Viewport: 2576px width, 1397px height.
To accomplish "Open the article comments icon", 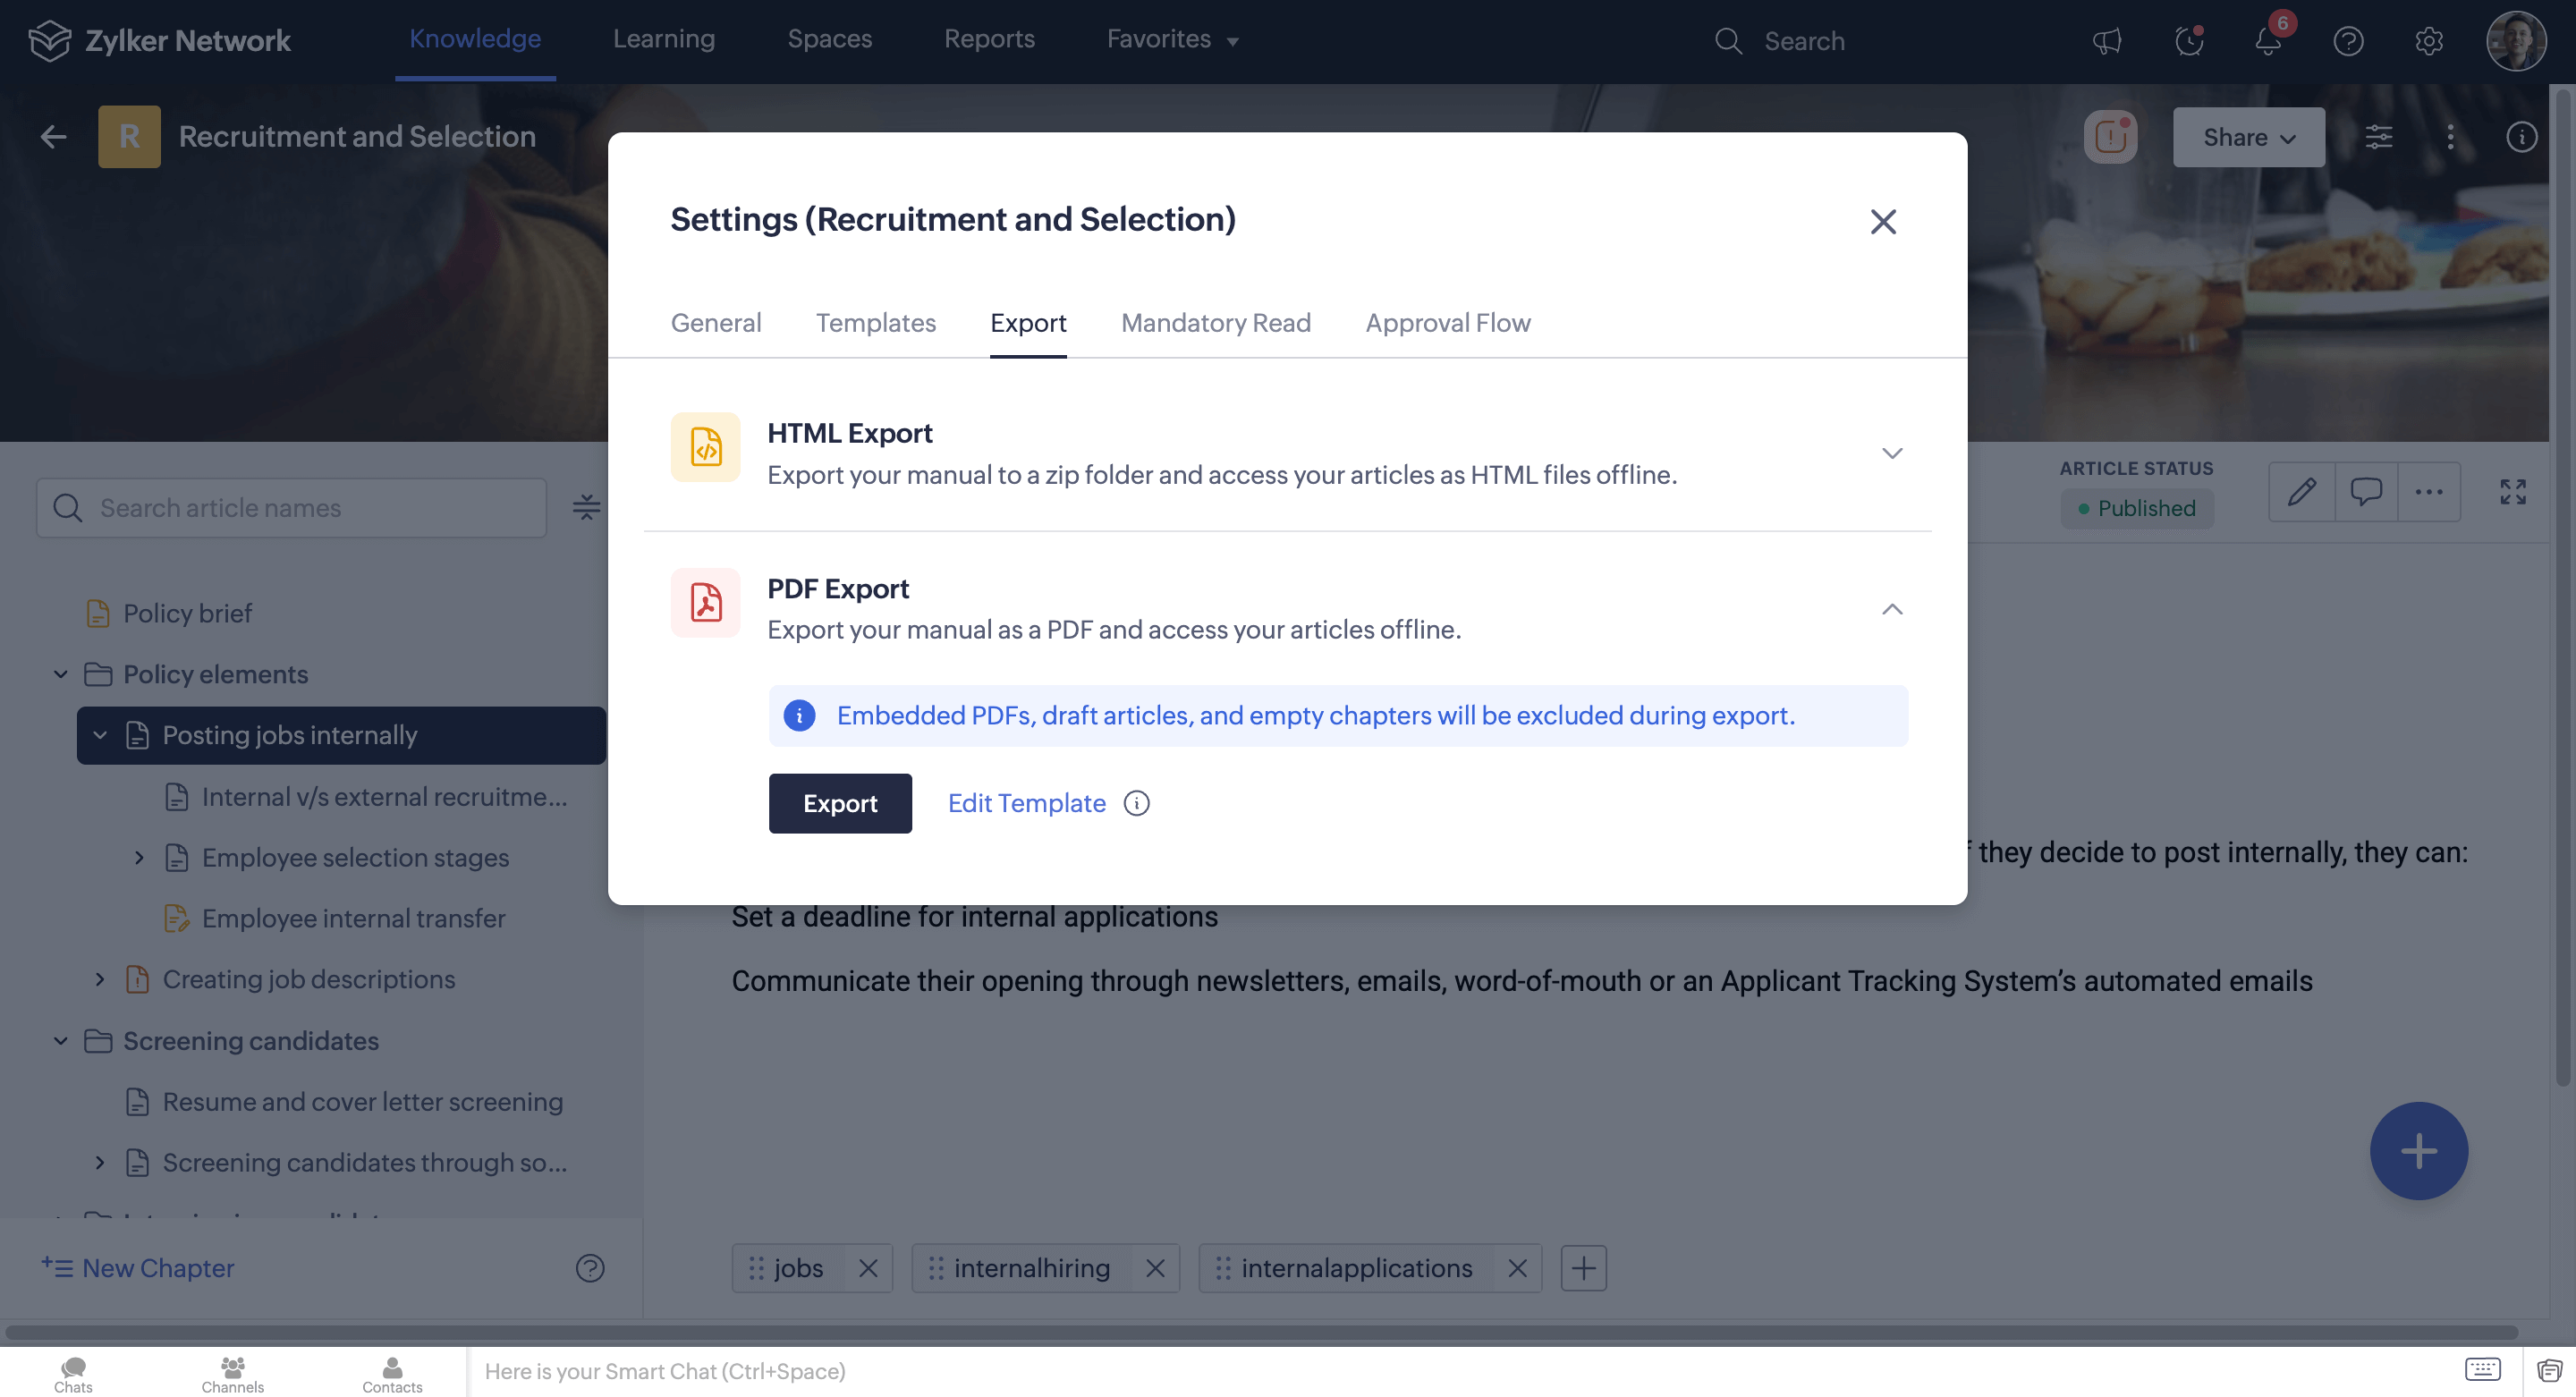I will pos(2365,491).
